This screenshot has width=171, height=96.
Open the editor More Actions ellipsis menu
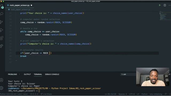[170, 5]
